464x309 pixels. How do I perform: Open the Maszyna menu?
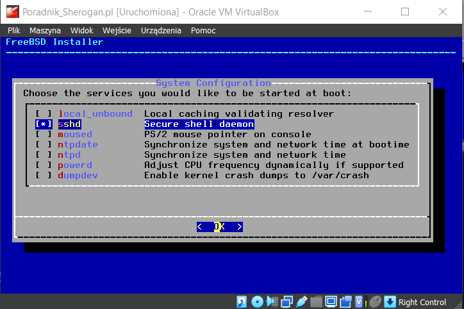45,30
